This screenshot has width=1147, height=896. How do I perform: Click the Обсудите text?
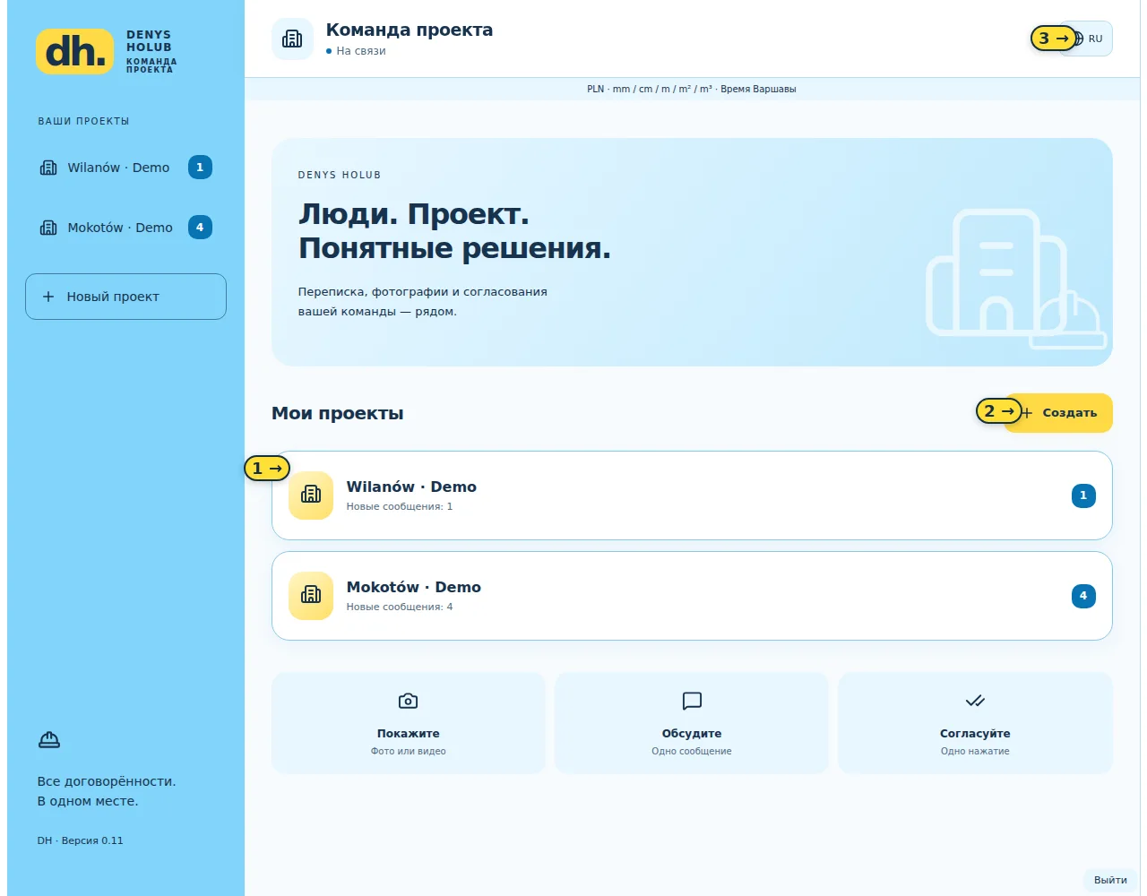[692, 734]
